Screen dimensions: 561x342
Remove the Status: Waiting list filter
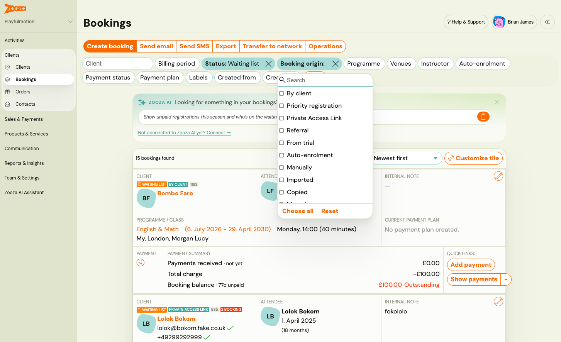click(x=268, y=64)
